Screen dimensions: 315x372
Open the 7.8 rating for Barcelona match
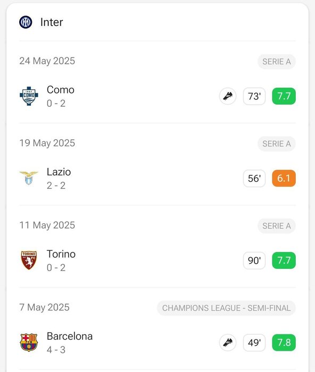[x=284, y=343]
